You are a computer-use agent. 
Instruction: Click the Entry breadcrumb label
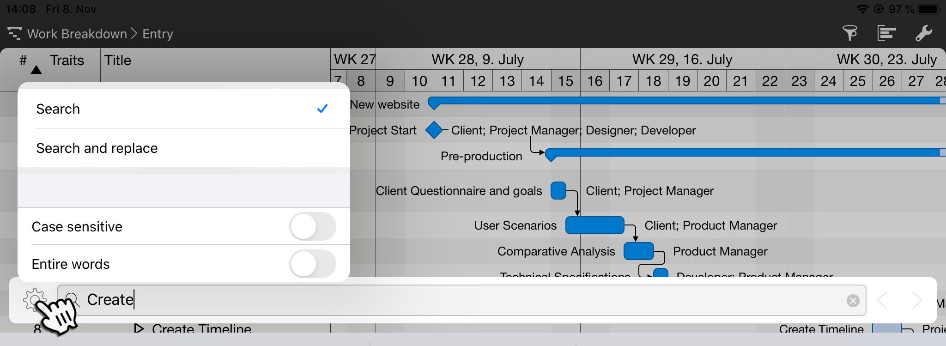(x=158, y=34)
